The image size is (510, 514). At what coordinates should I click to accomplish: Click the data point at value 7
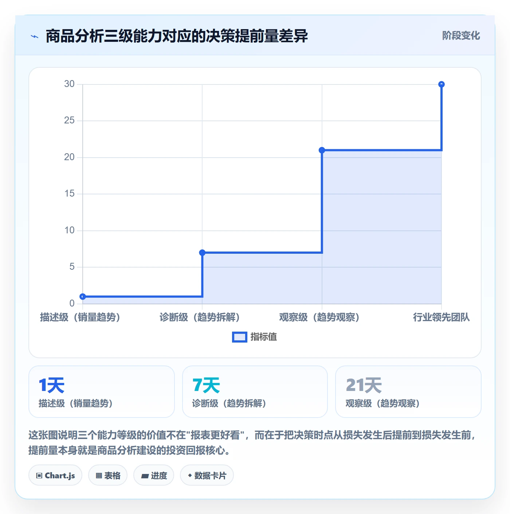pos(202,253)
